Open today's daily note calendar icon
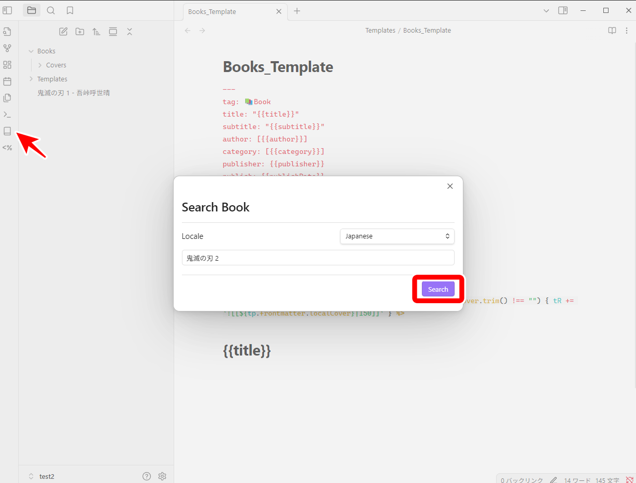Viewport: 636px width, 483px height. 7,81
